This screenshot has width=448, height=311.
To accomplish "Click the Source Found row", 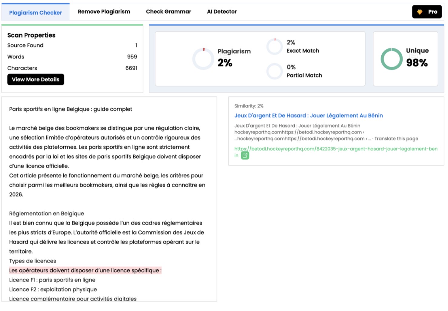I will (x=72, y=45).
